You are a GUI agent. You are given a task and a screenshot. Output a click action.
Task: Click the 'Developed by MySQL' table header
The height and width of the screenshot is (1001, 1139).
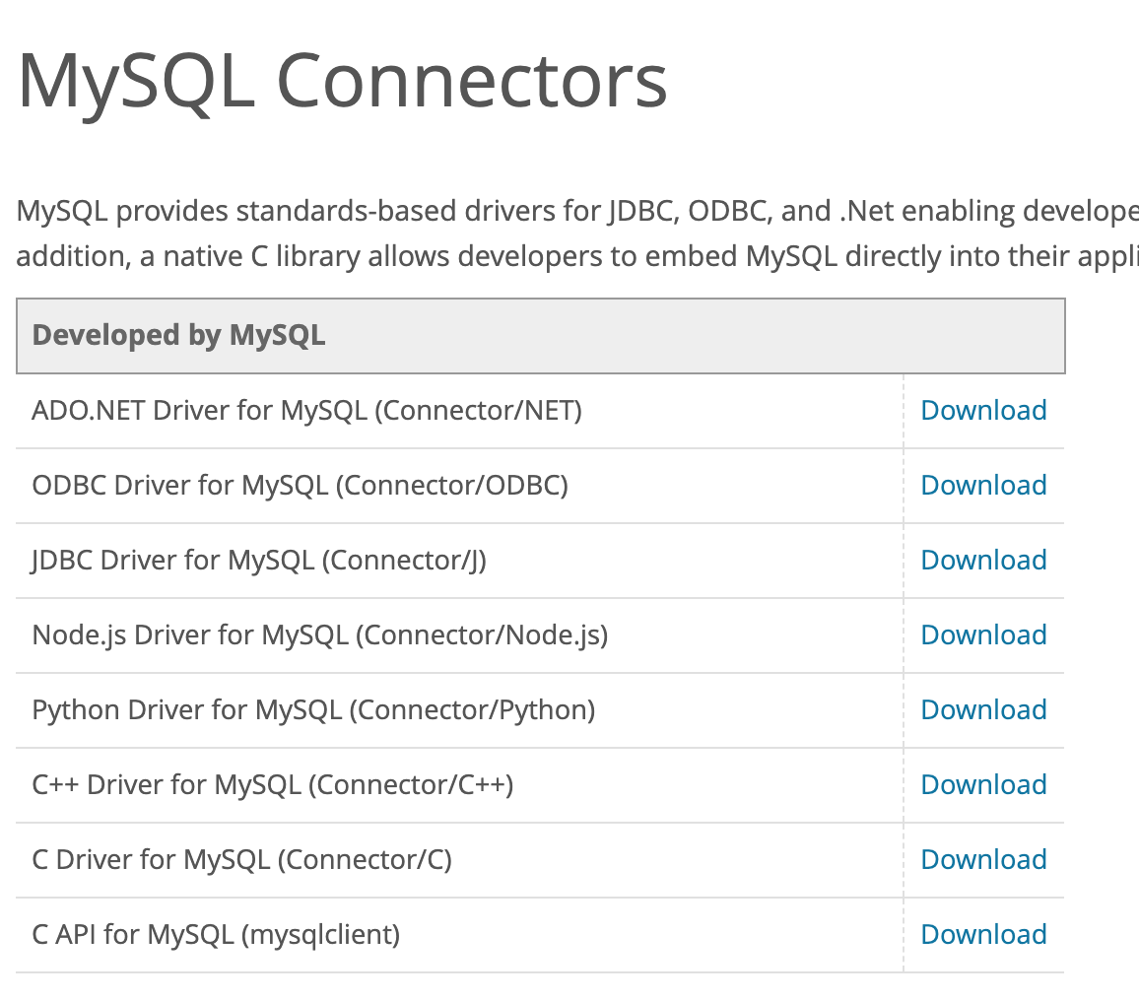pos(541,336)
